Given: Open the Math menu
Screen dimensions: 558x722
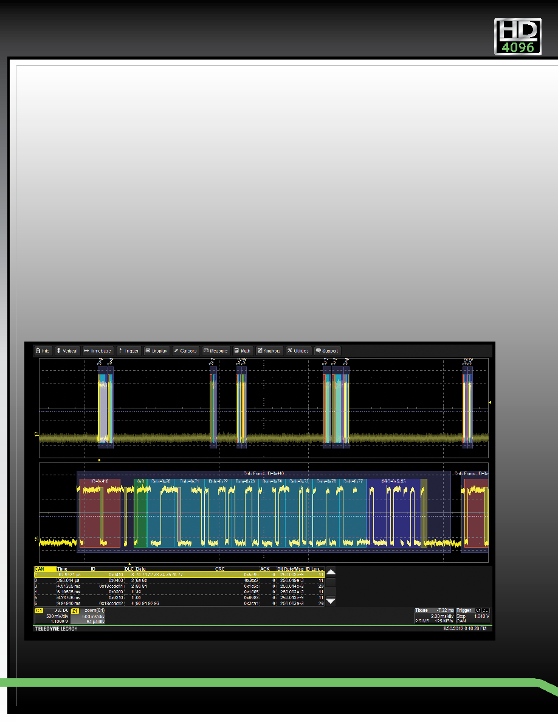Looking at the screenshot, I should [243, 351].
